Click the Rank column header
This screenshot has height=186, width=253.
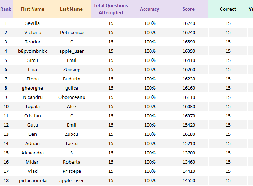click(6, 9)
